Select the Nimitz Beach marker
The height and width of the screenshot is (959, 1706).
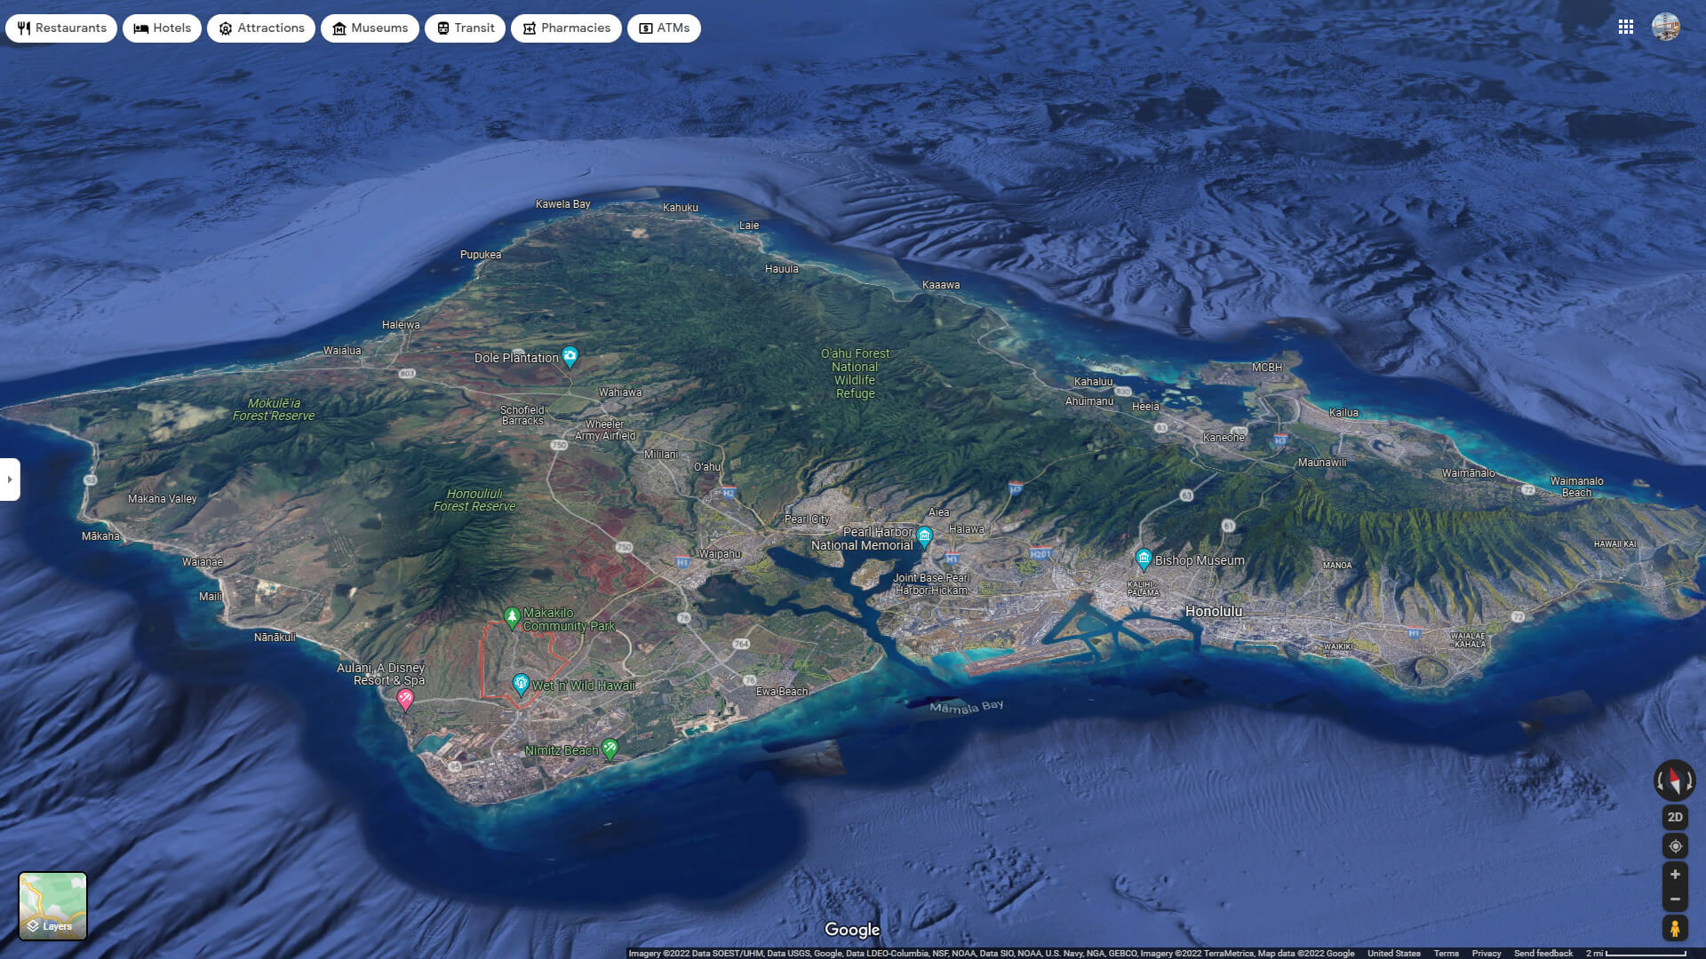(x=610, y=748)
